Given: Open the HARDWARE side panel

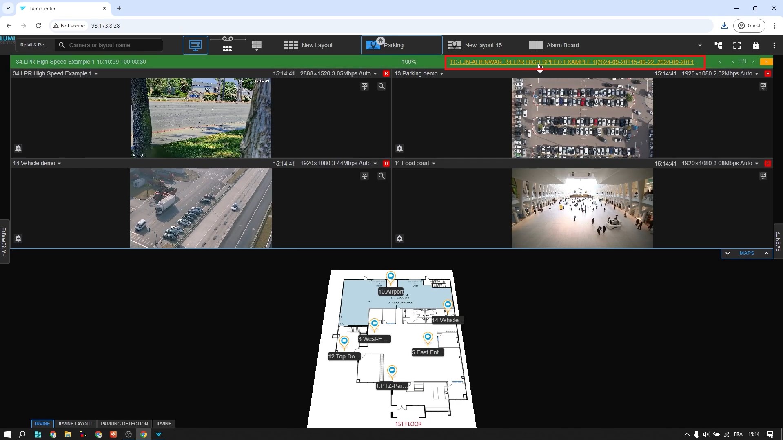Looking at the screenshot, I should 4,242.
